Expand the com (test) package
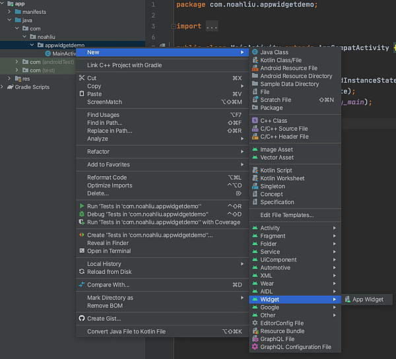 coord(16,70)
